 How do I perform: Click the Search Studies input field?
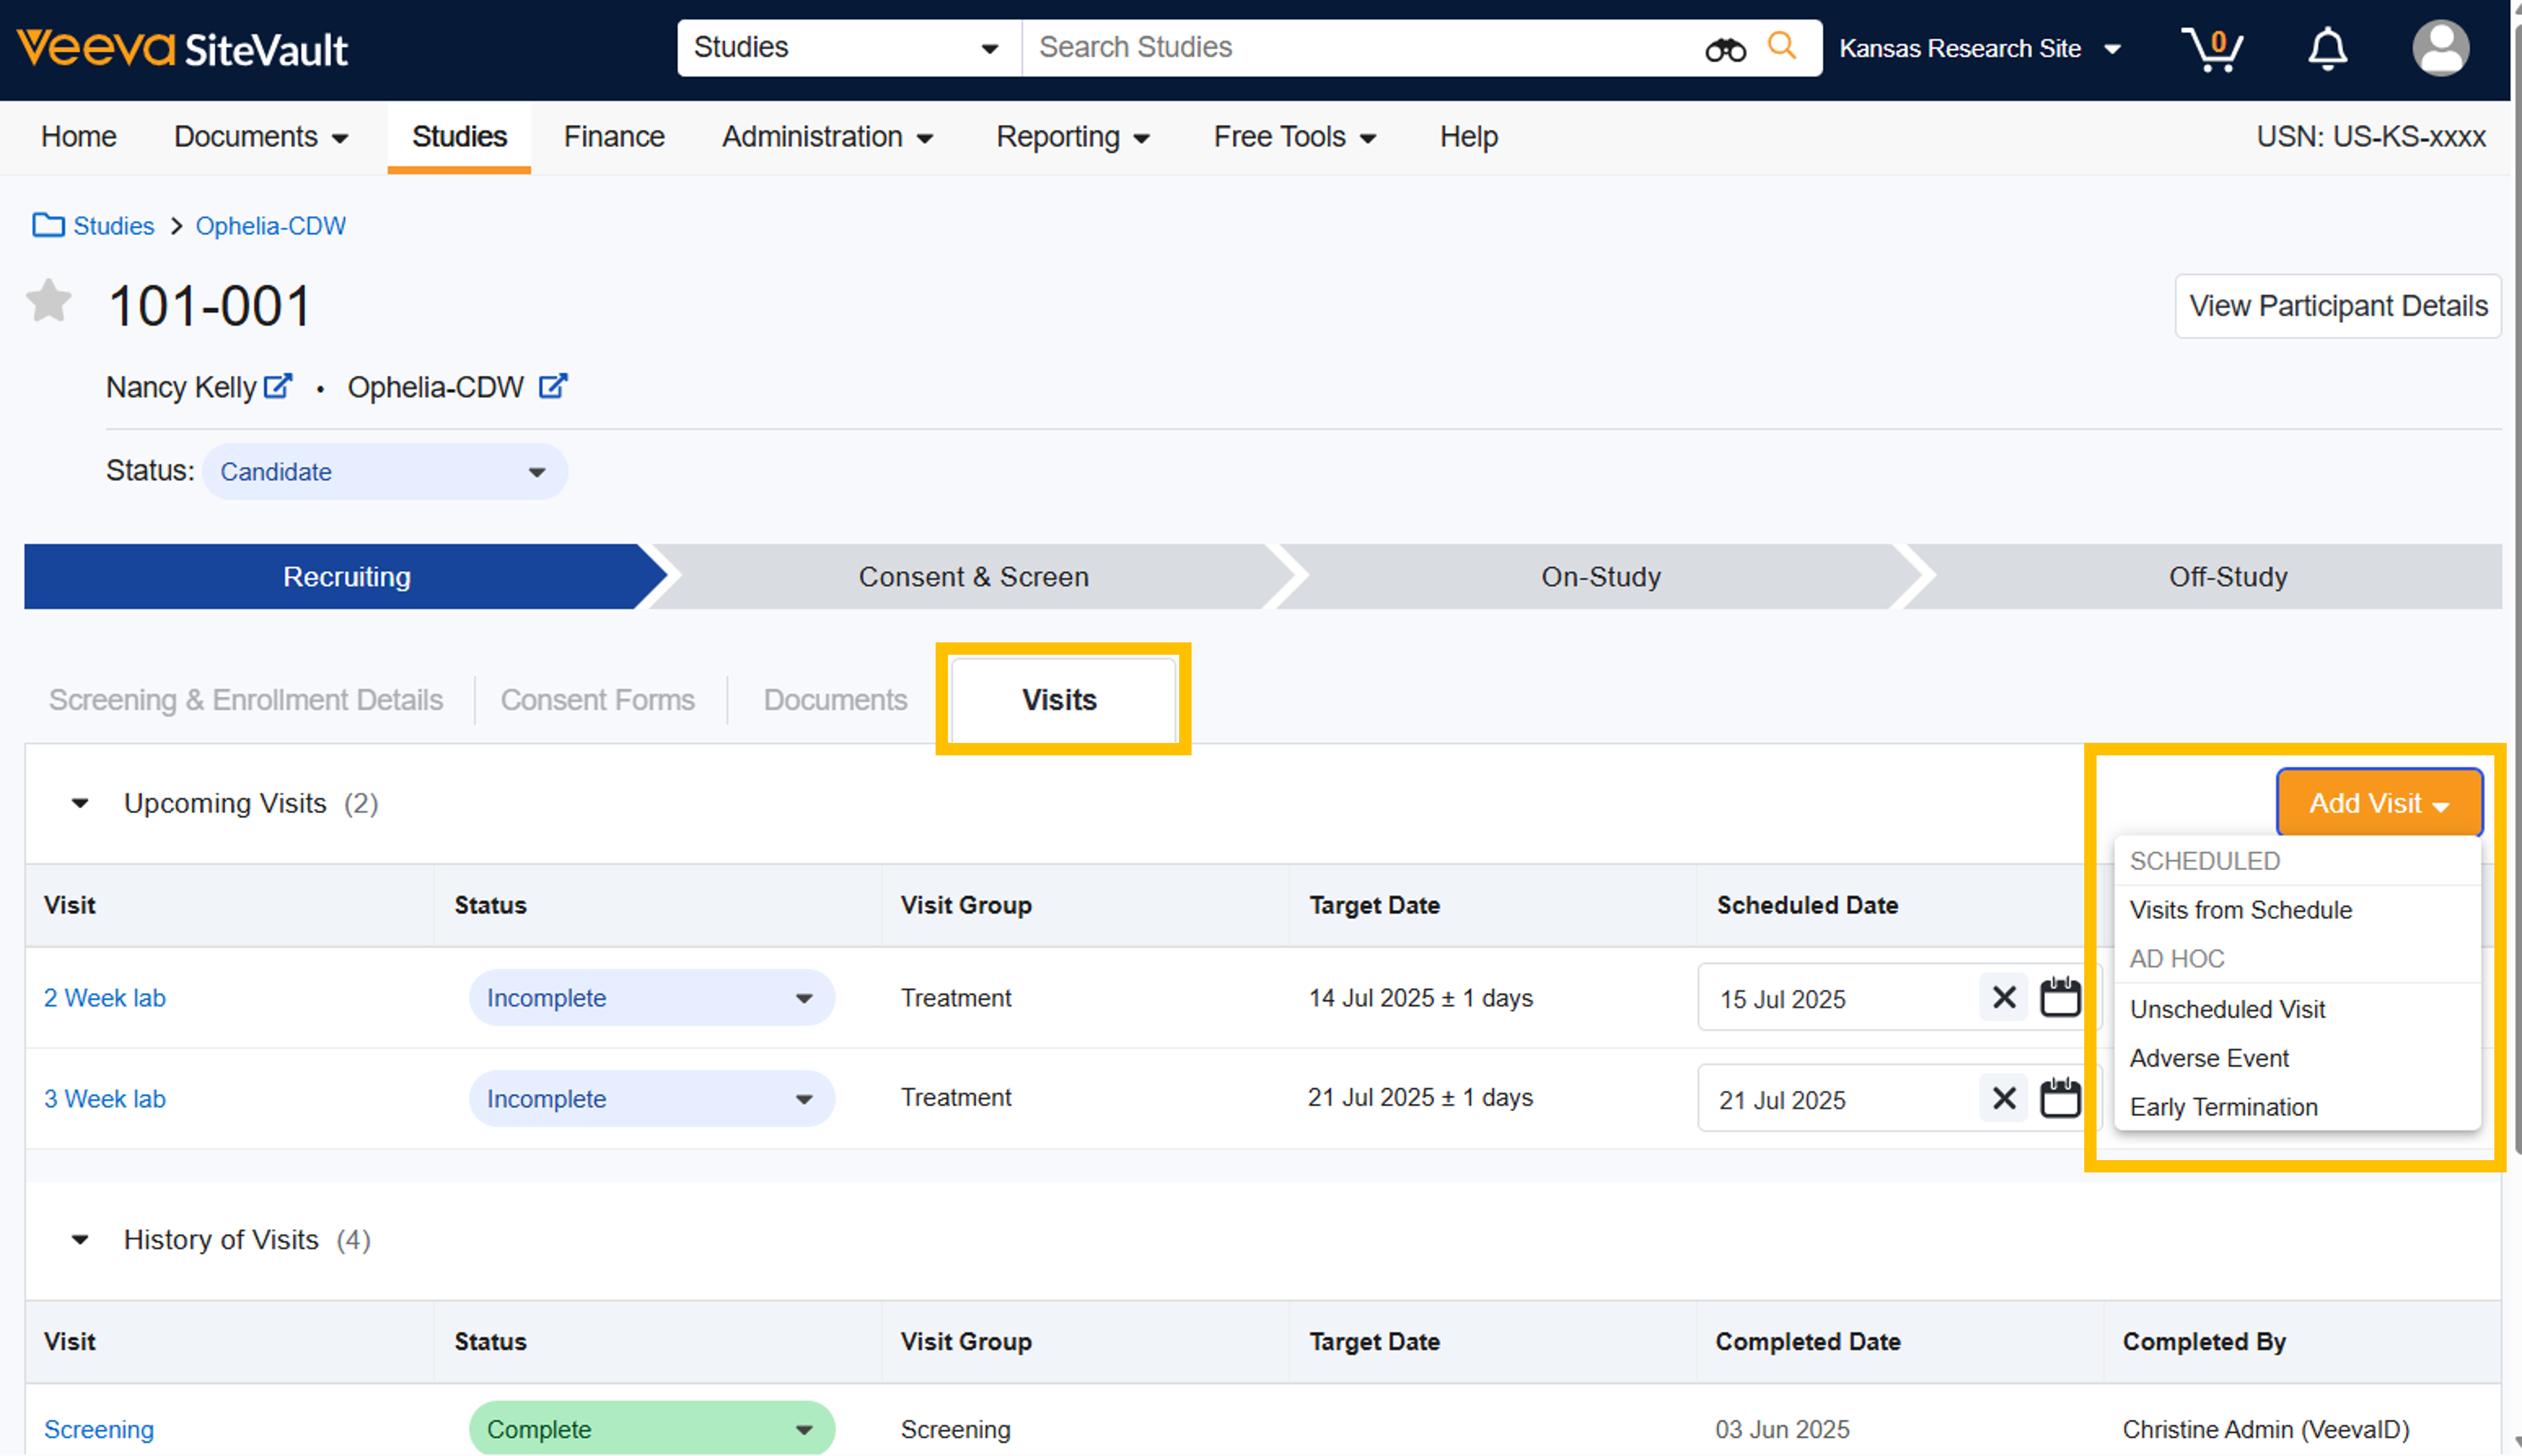1360,47
